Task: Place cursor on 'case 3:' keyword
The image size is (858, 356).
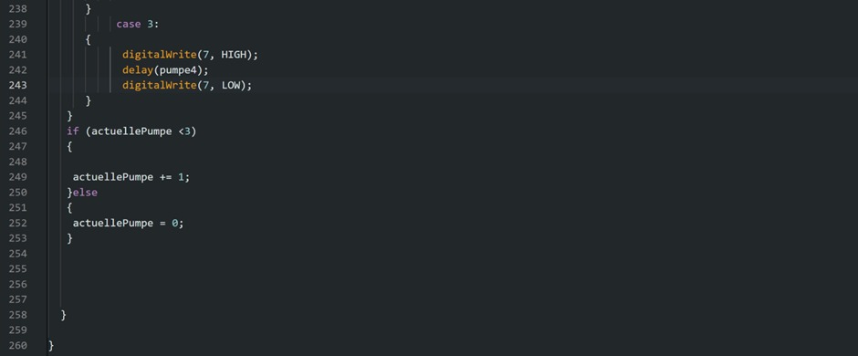Action: coord(137,24)
